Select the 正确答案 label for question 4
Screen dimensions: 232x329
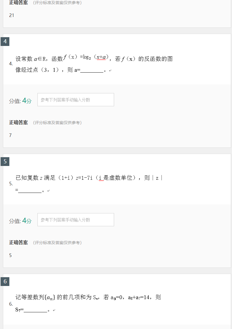click(x=18, y=123)
